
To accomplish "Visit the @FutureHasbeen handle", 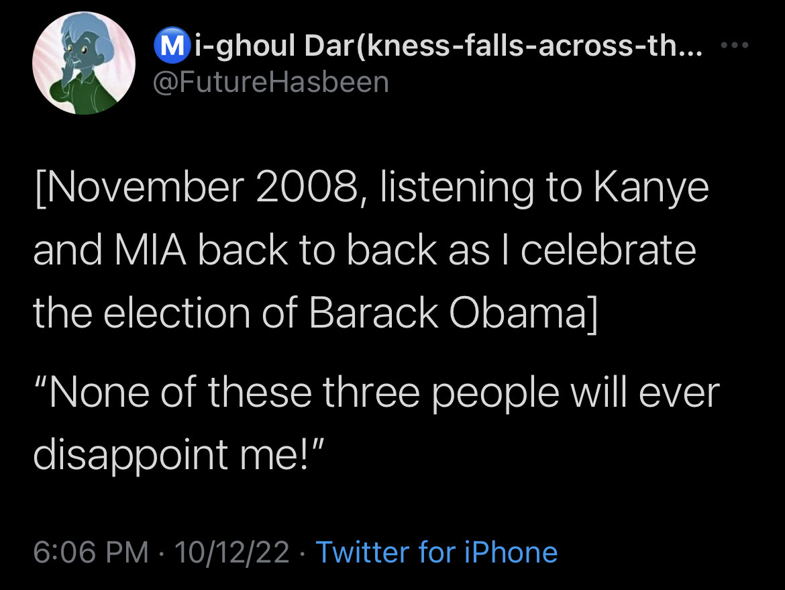I will pyautogui.click(x=271, y=82).
